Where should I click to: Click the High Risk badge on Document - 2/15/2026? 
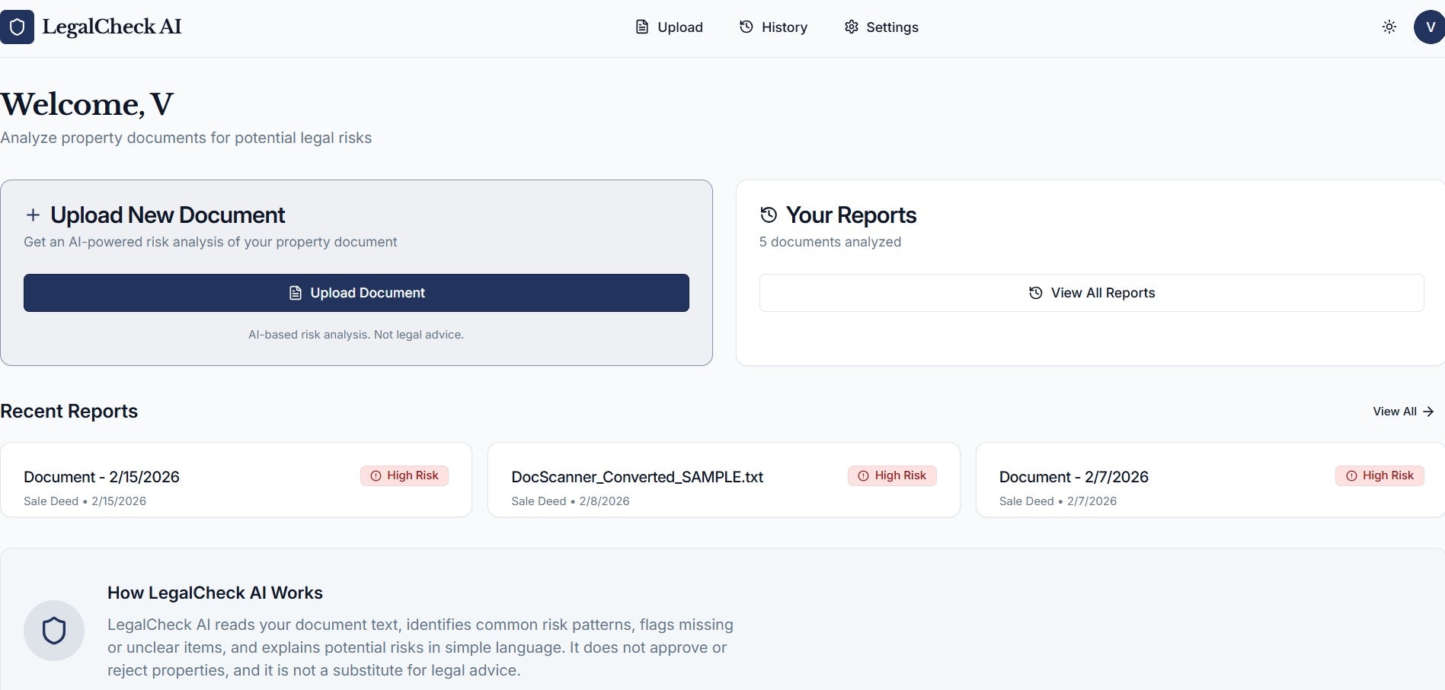click(404, 475)
